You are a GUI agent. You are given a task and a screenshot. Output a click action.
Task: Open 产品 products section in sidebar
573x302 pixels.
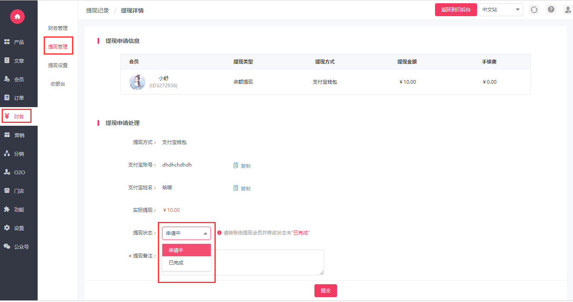tap(19, 42)
